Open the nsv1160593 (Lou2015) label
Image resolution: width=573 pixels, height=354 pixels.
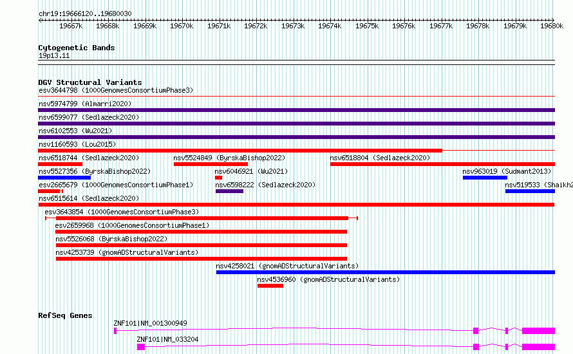pos(77,144)
